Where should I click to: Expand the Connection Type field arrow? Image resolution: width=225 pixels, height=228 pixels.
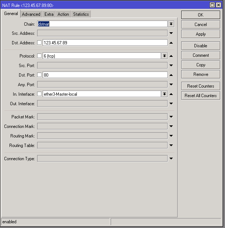[171, 159]
